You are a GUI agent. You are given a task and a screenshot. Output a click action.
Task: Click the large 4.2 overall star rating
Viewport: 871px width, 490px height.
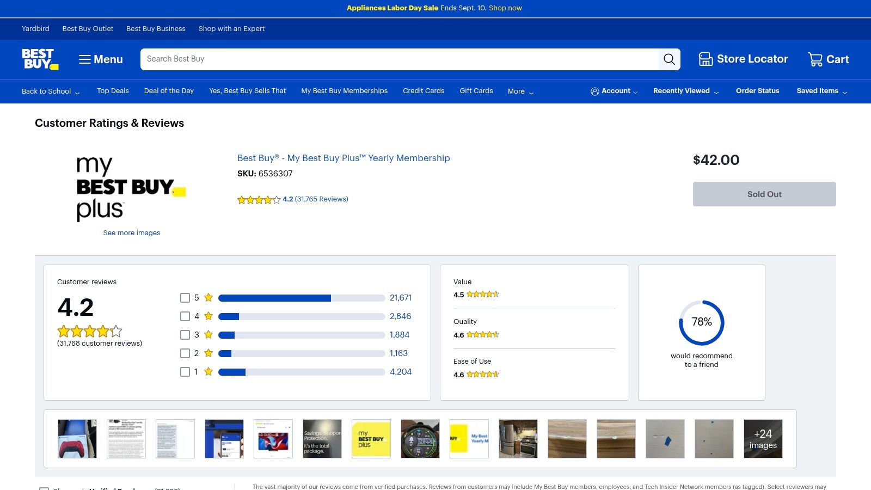pos(90,331)
